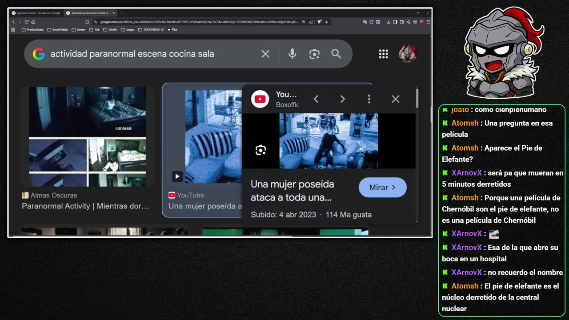Start voice search with microphone icon

tap(292, 54)
